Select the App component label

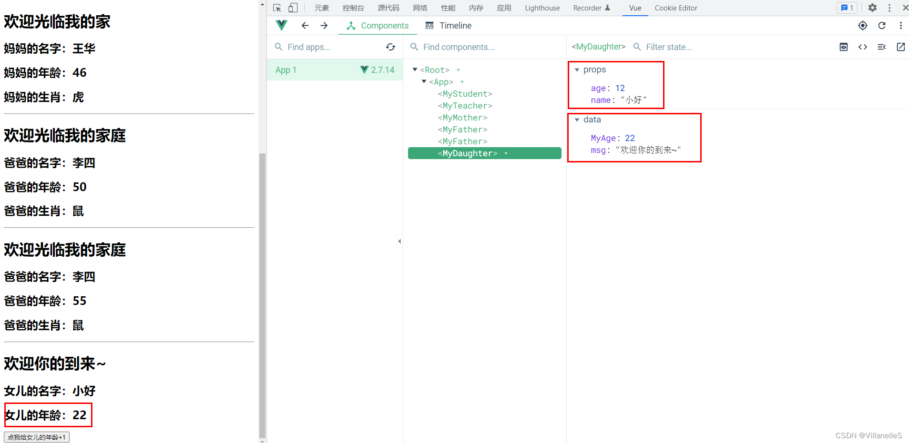[441, 82]
